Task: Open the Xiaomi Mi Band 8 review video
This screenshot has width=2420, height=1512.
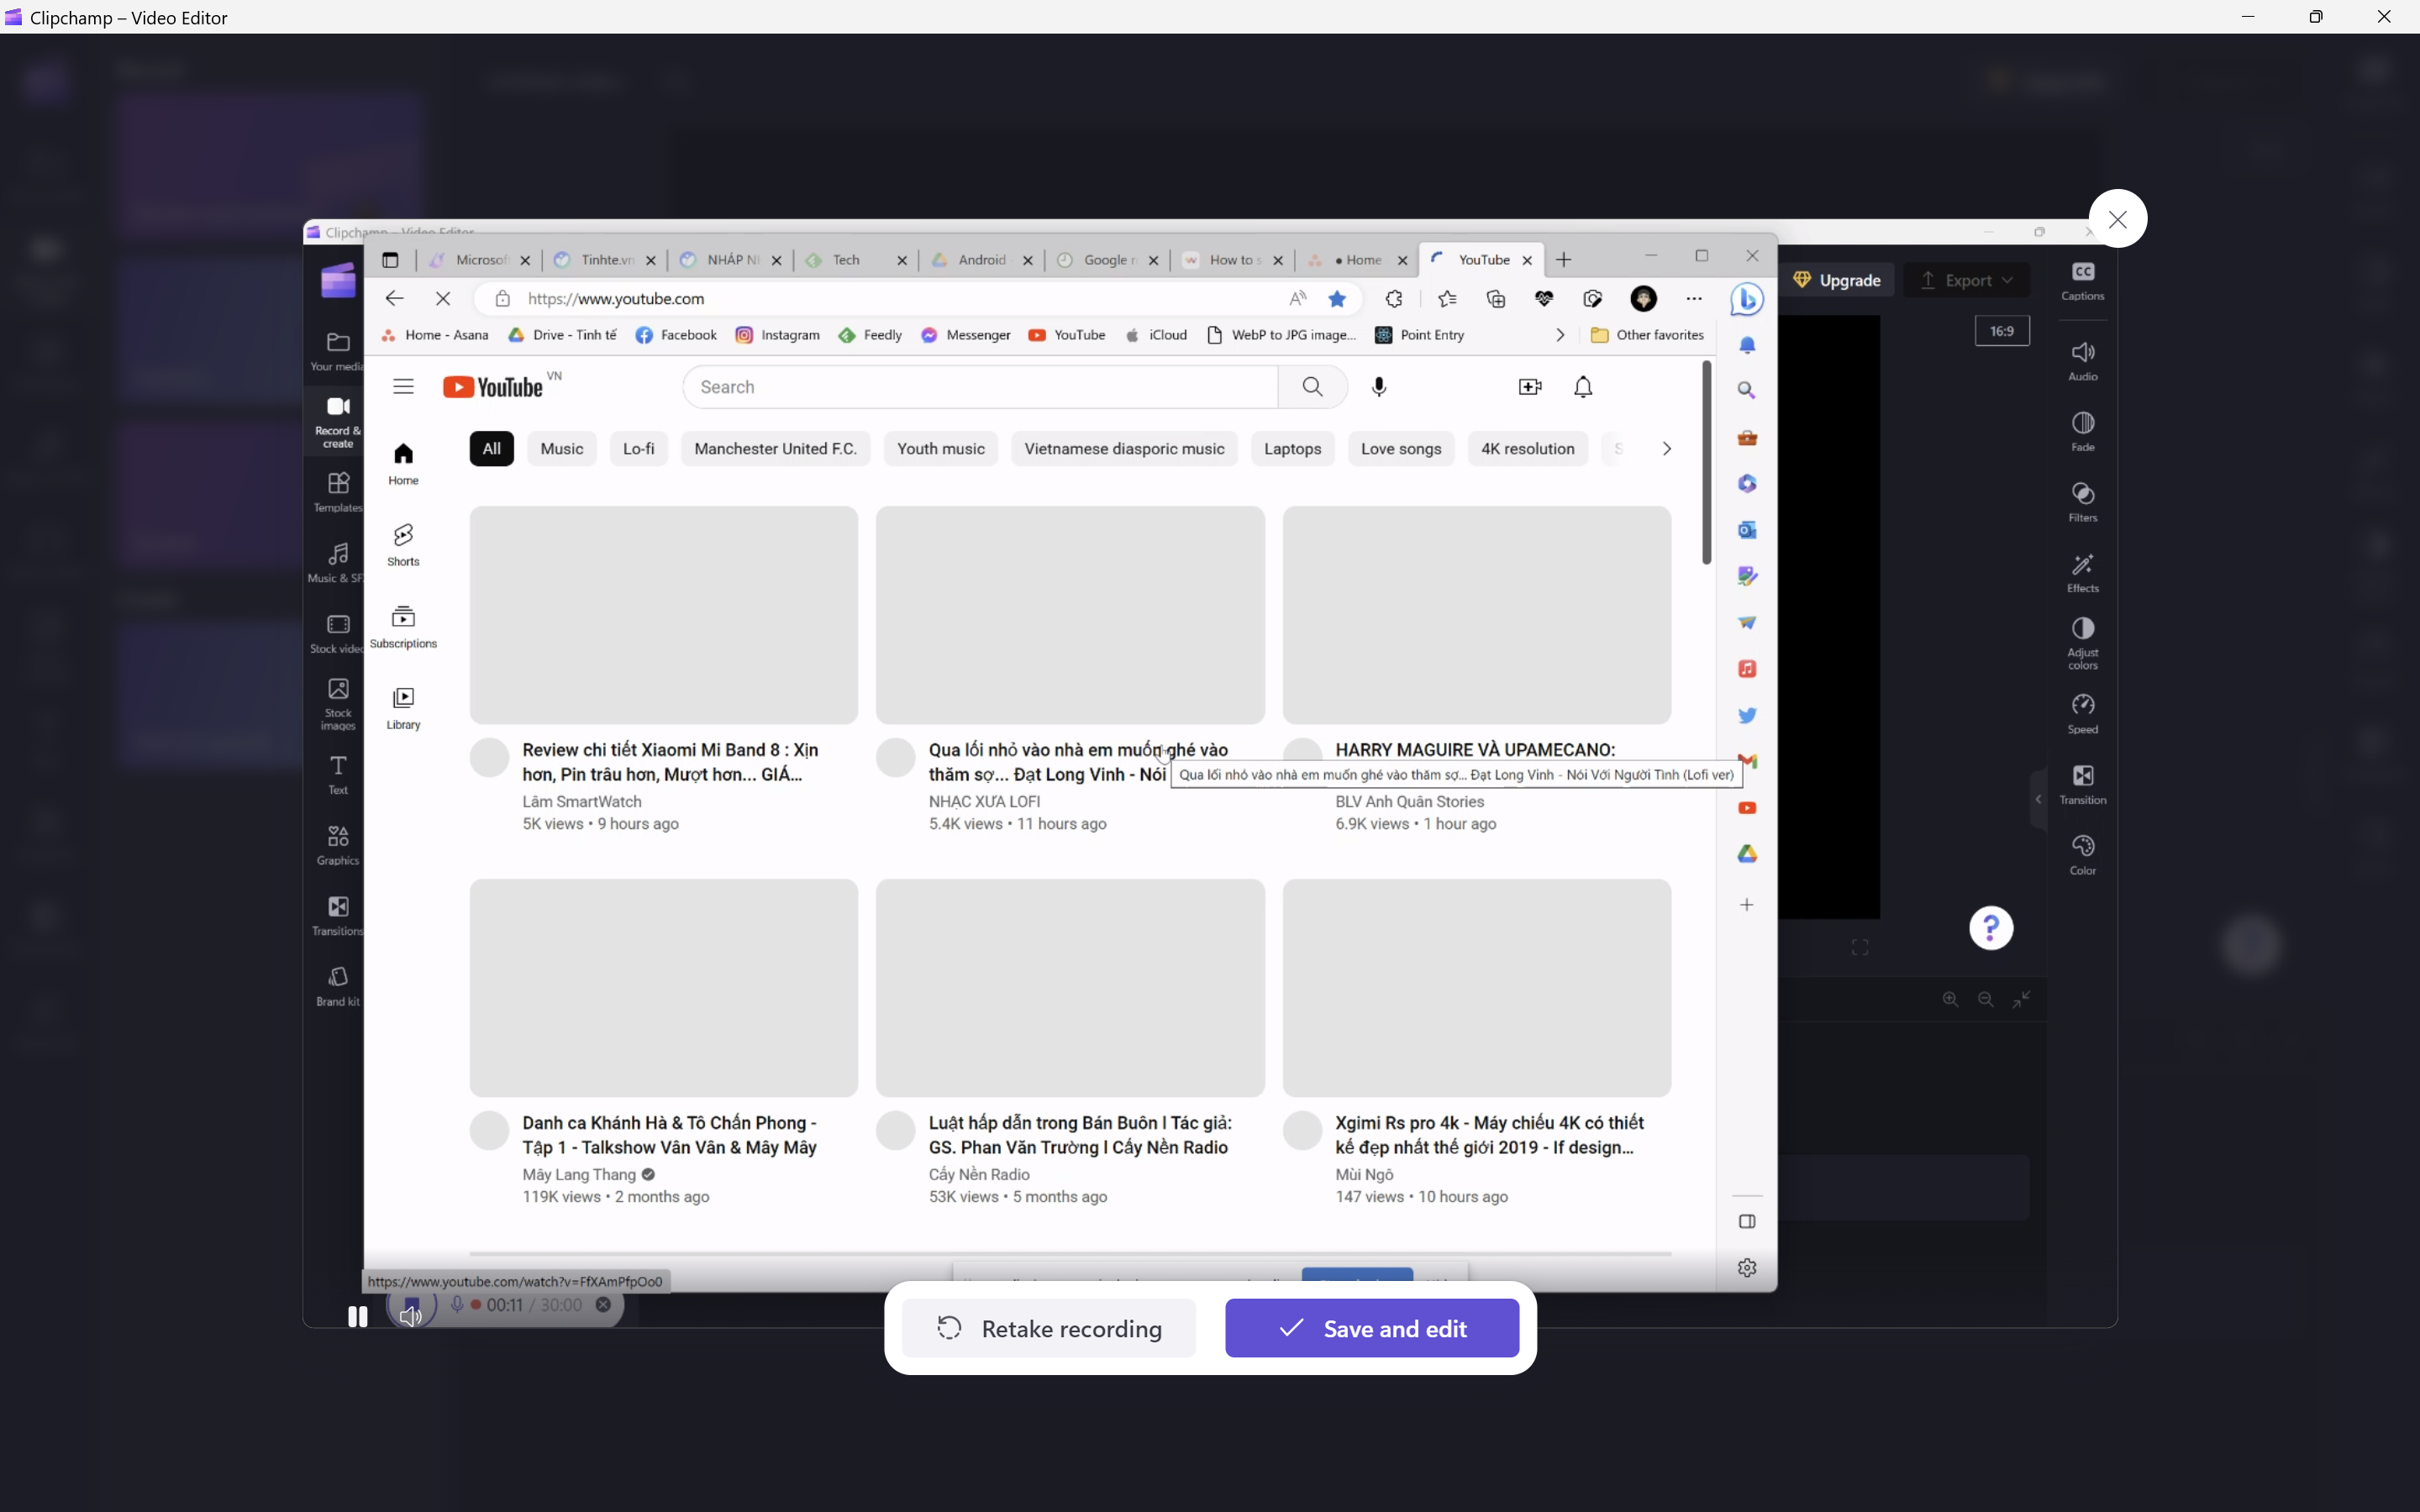Action: point(664,614)
